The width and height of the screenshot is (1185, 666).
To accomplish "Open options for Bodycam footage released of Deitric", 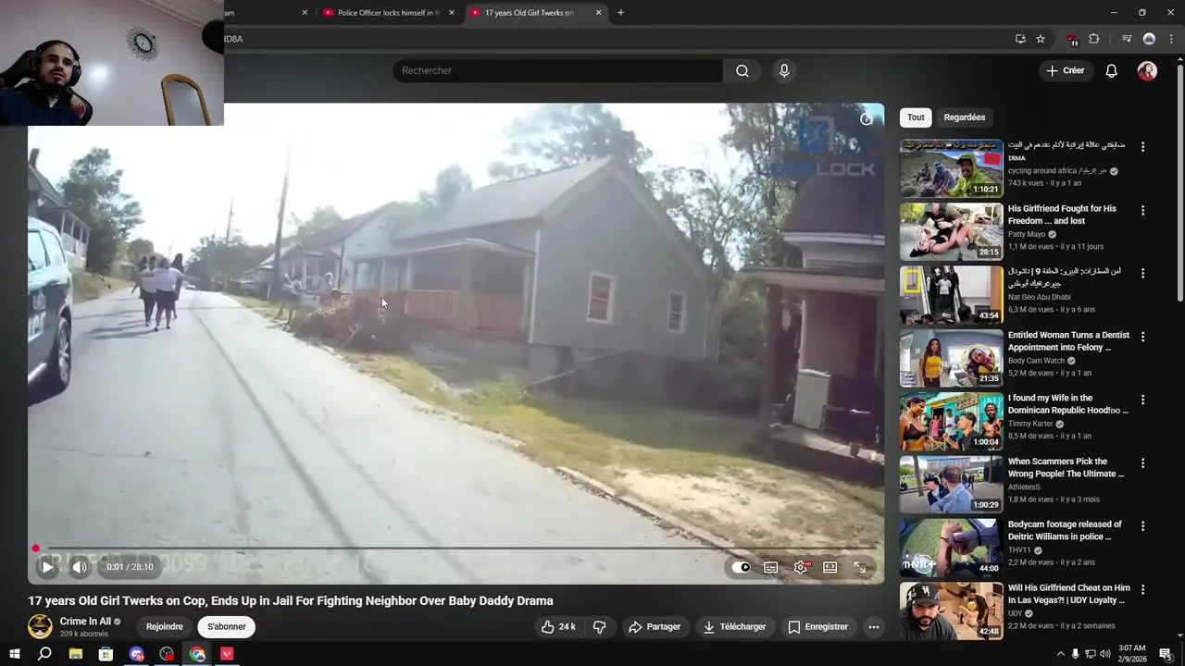I will click(1142, 525).
